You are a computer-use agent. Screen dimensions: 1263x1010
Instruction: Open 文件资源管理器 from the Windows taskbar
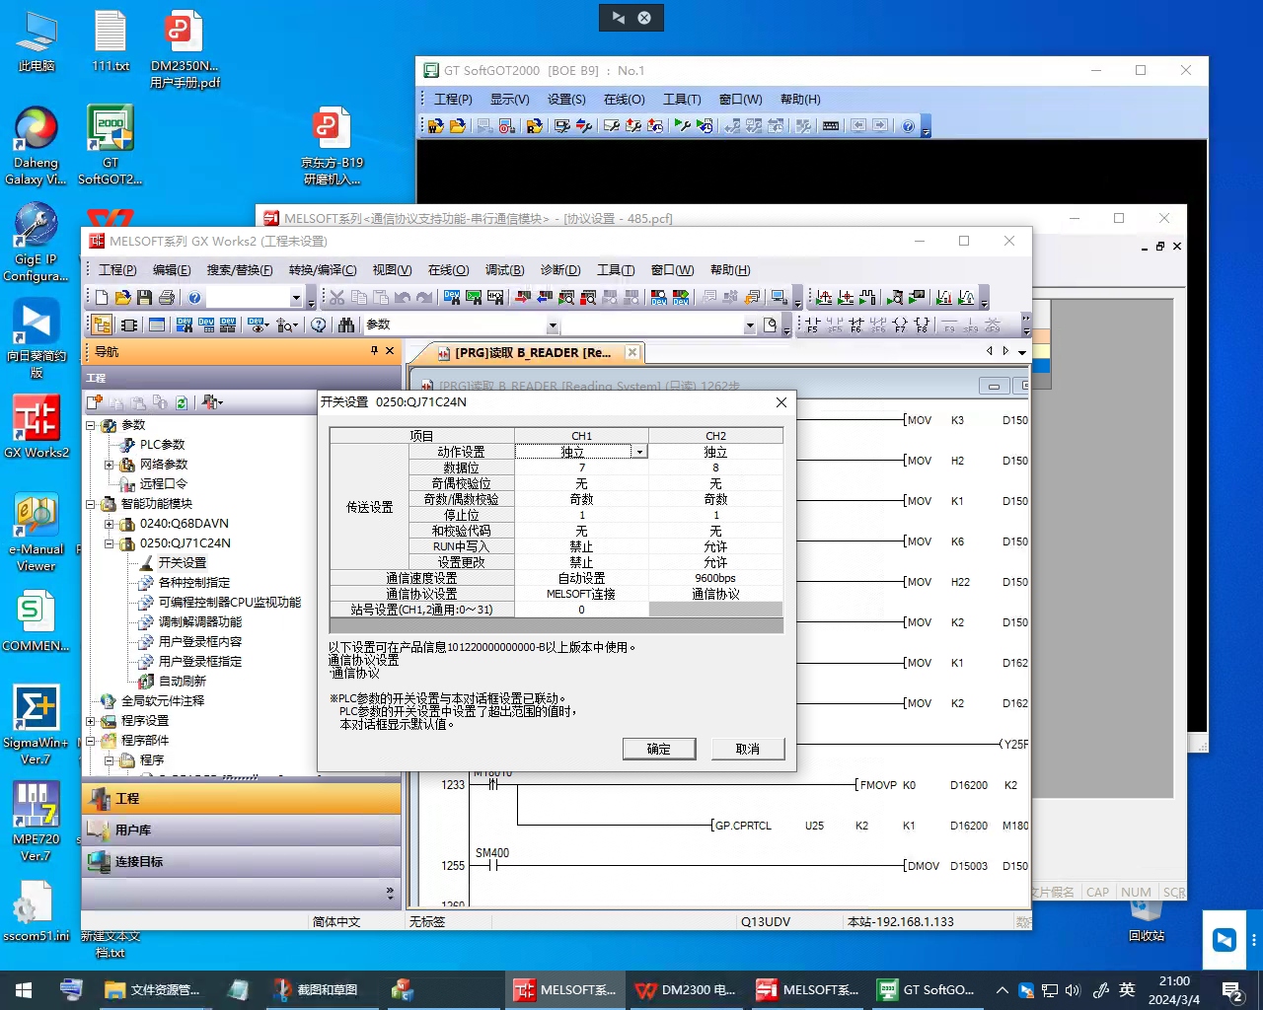pos(153,989)
